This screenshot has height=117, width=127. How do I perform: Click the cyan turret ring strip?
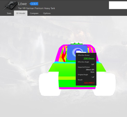pyautogui.click(x=65, y=62)
